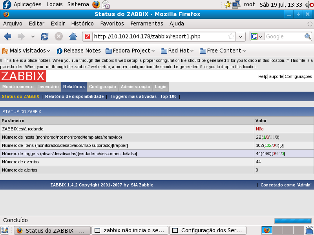
Task: Go to the home page icon
Action: tap(73, 36)
